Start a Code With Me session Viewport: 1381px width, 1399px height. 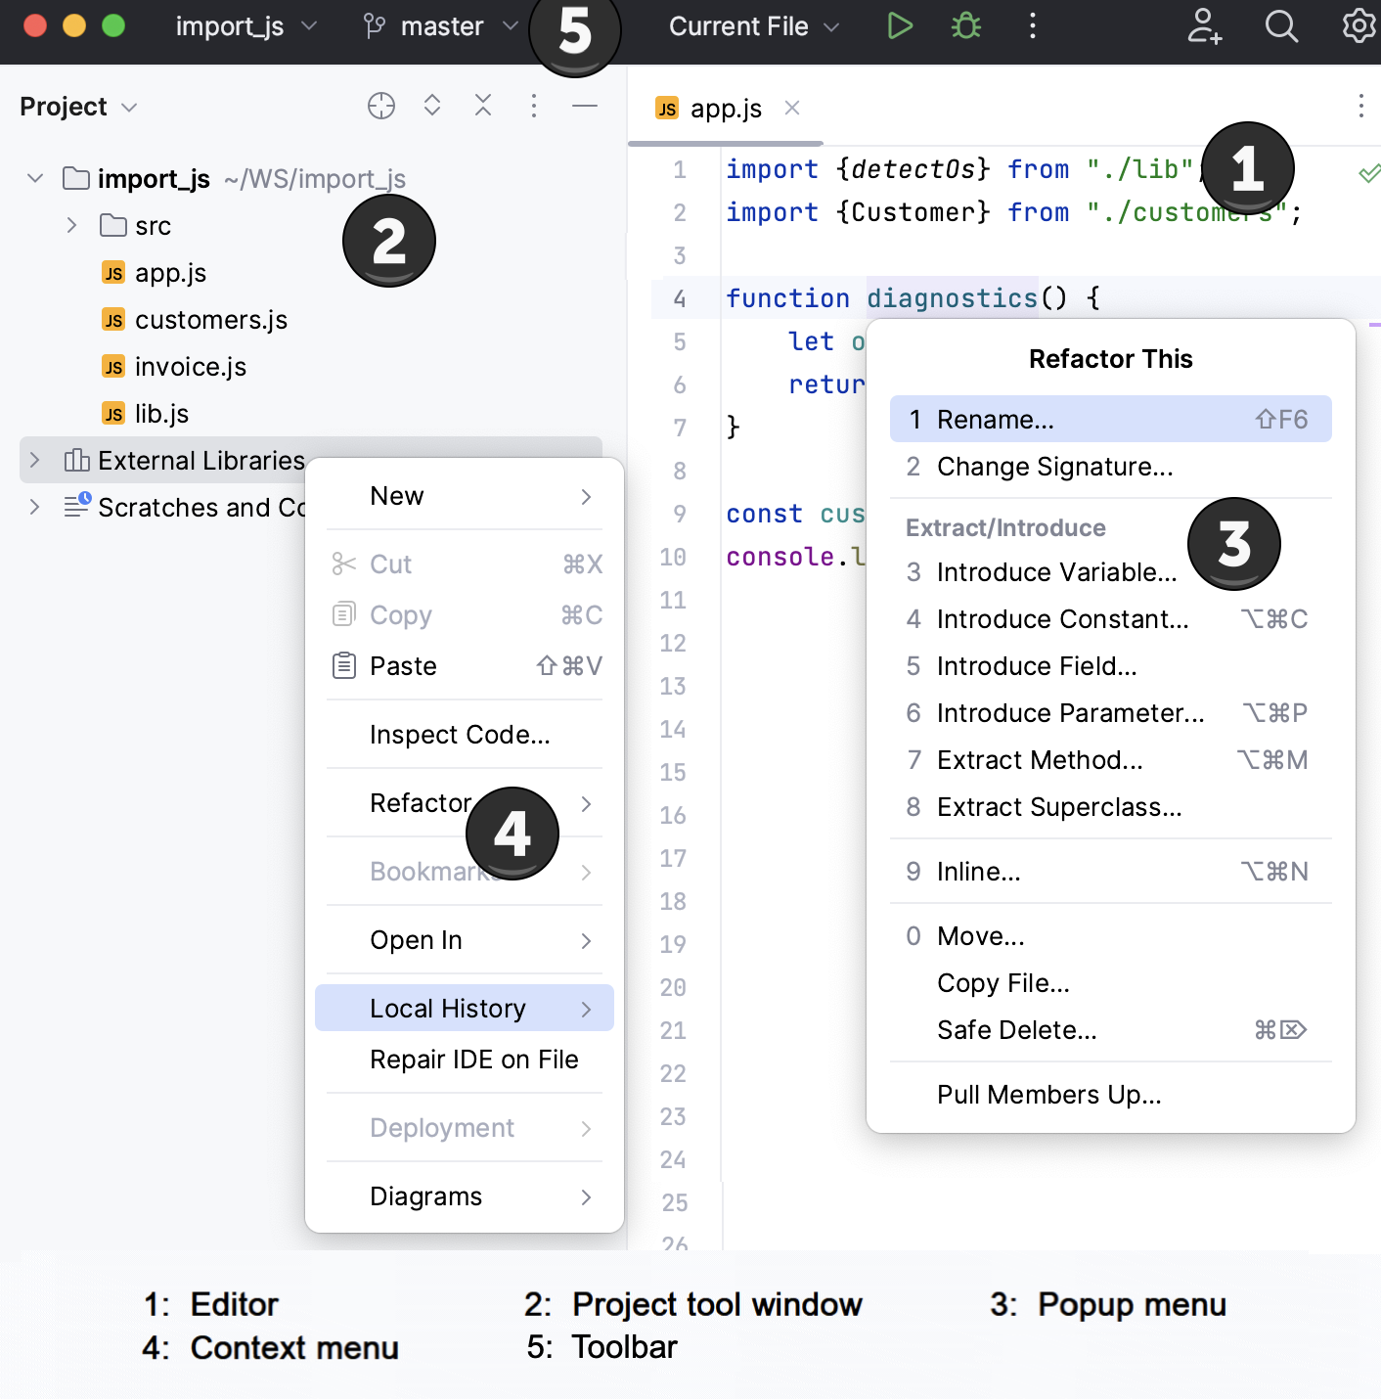tap(1204, 26)
